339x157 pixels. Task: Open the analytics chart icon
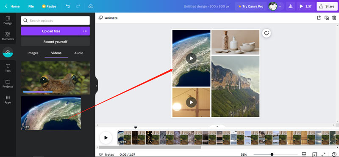click(291, 6)
